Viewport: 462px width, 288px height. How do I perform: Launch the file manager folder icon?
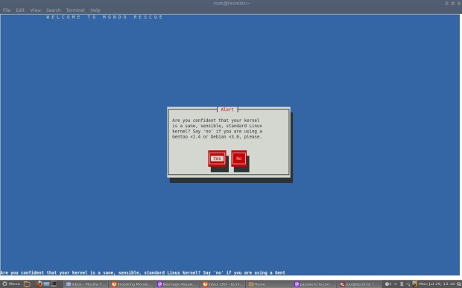point(27,284)
